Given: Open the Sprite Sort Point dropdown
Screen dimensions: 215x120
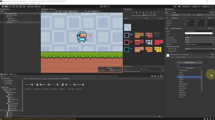Looking at the screenshot, I should (x=200, y=42).
